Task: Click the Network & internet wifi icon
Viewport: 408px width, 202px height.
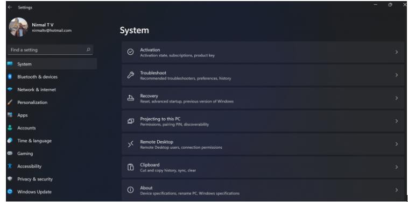Action: (x=10, y=89)
